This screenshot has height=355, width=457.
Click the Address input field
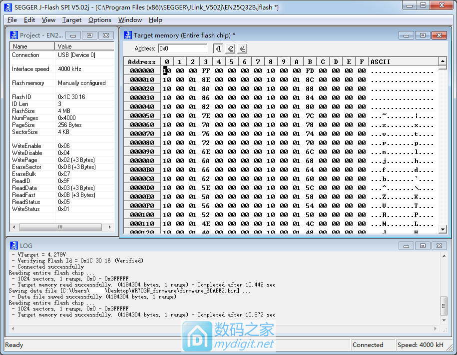182,48
